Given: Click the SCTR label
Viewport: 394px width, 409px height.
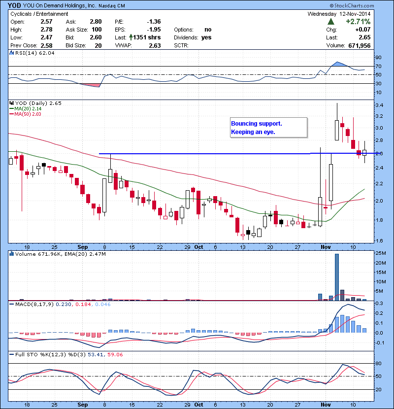Looking at the screenshot, I should point(181,45).
